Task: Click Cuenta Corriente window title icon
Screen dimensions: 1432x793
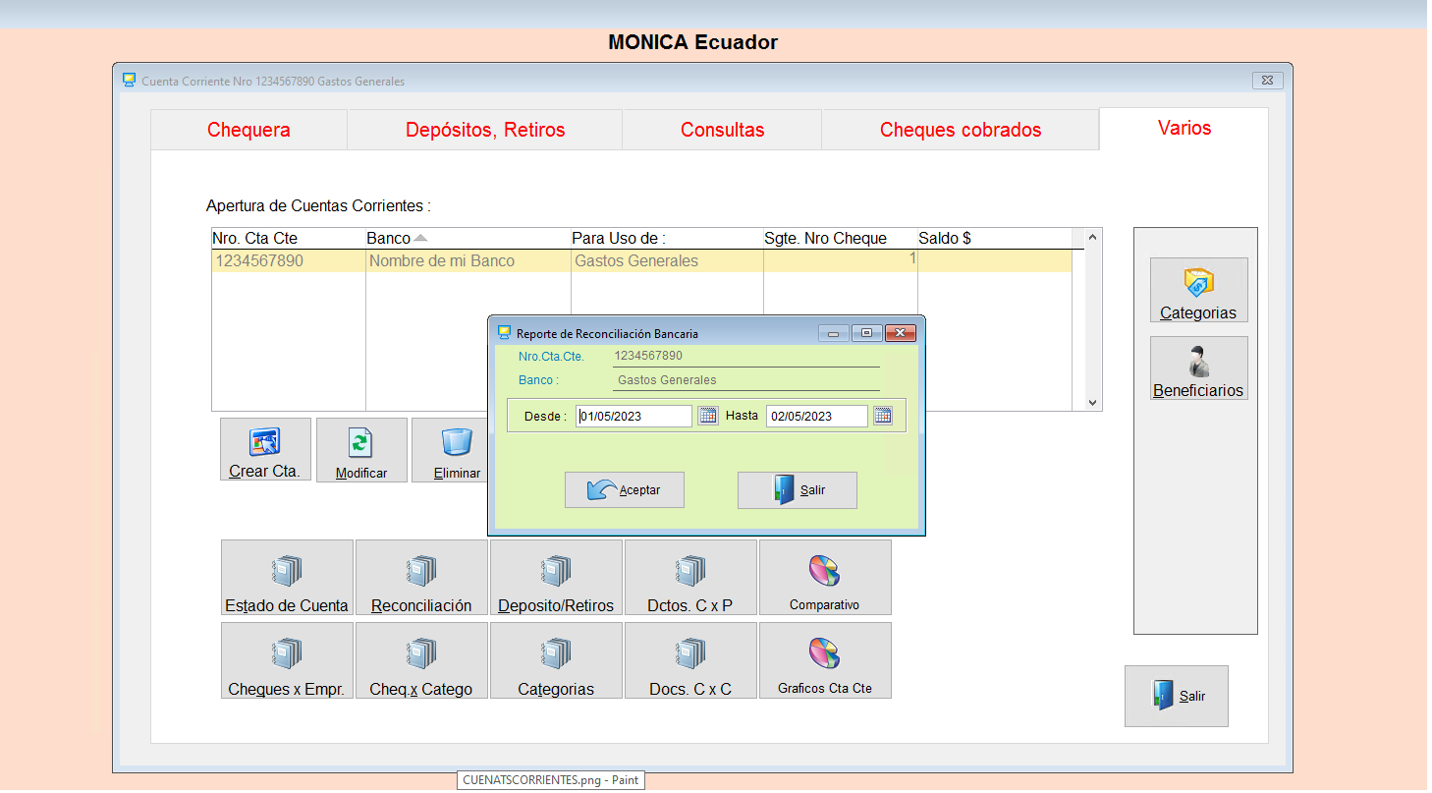Action: click(129, 81)
